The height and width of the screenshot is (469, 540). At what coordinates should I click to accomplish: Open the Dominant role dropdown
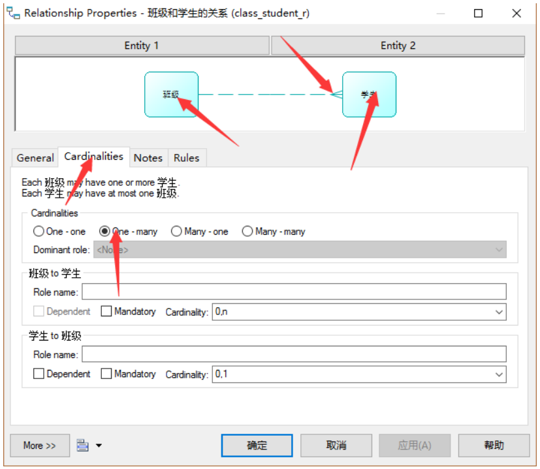tap(300, 249)
